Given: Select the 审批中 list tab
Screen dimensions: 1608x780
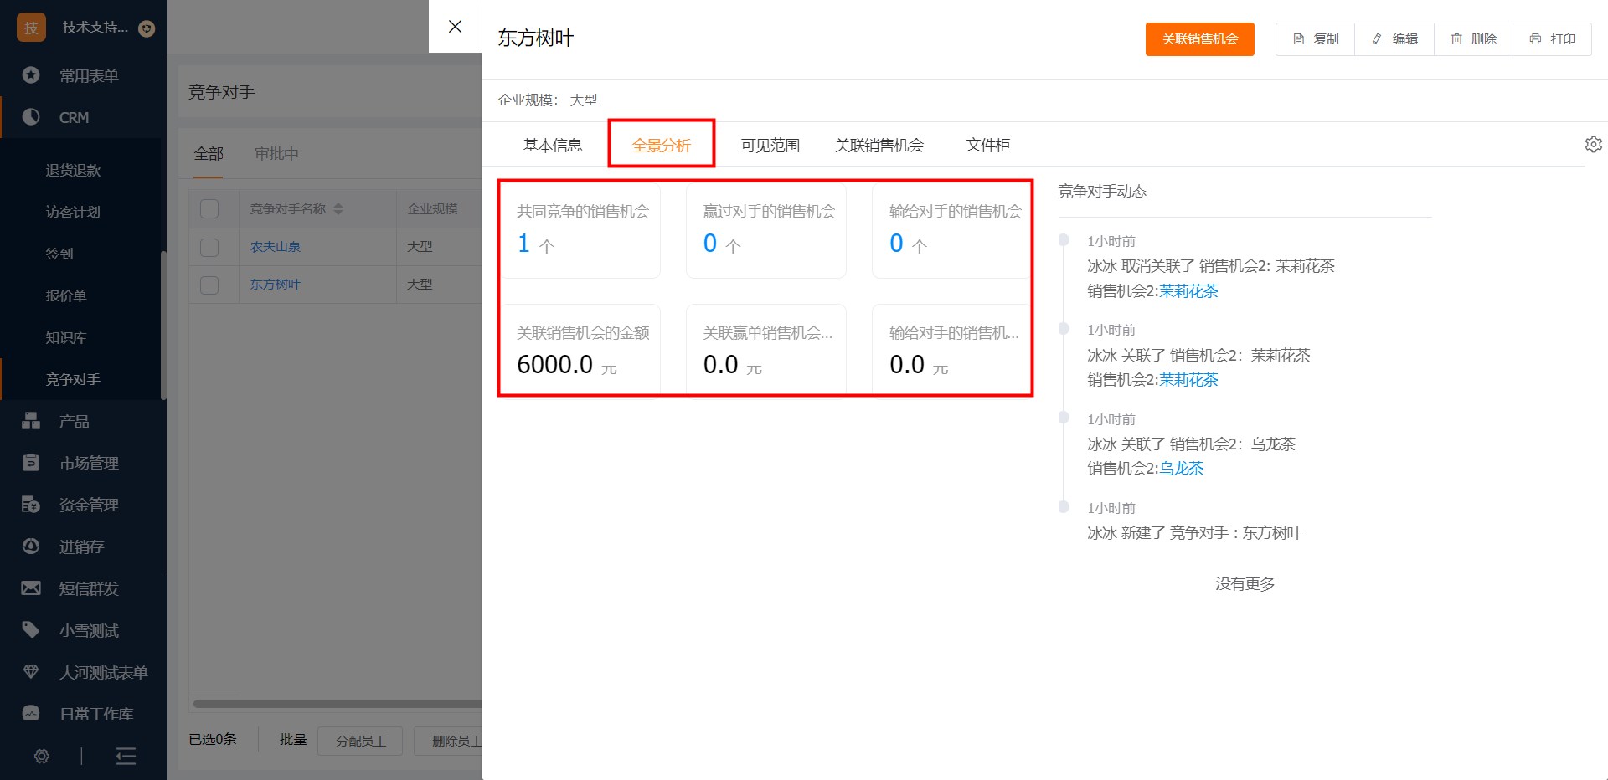Looking at the screenshot, I should [x=276, y=154].
